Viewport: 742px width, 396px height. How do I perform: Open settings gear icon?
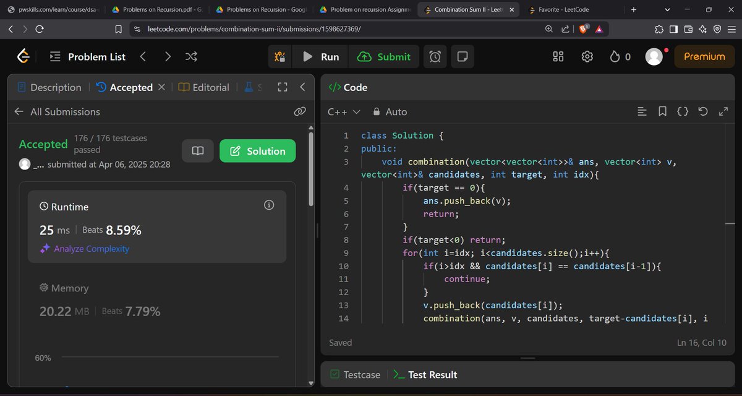coord(587,56)
